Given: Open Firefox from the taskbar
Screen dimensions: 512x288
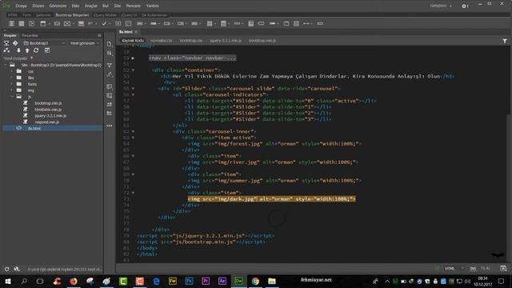Looking at the screenshot, I should pos(74,281).
